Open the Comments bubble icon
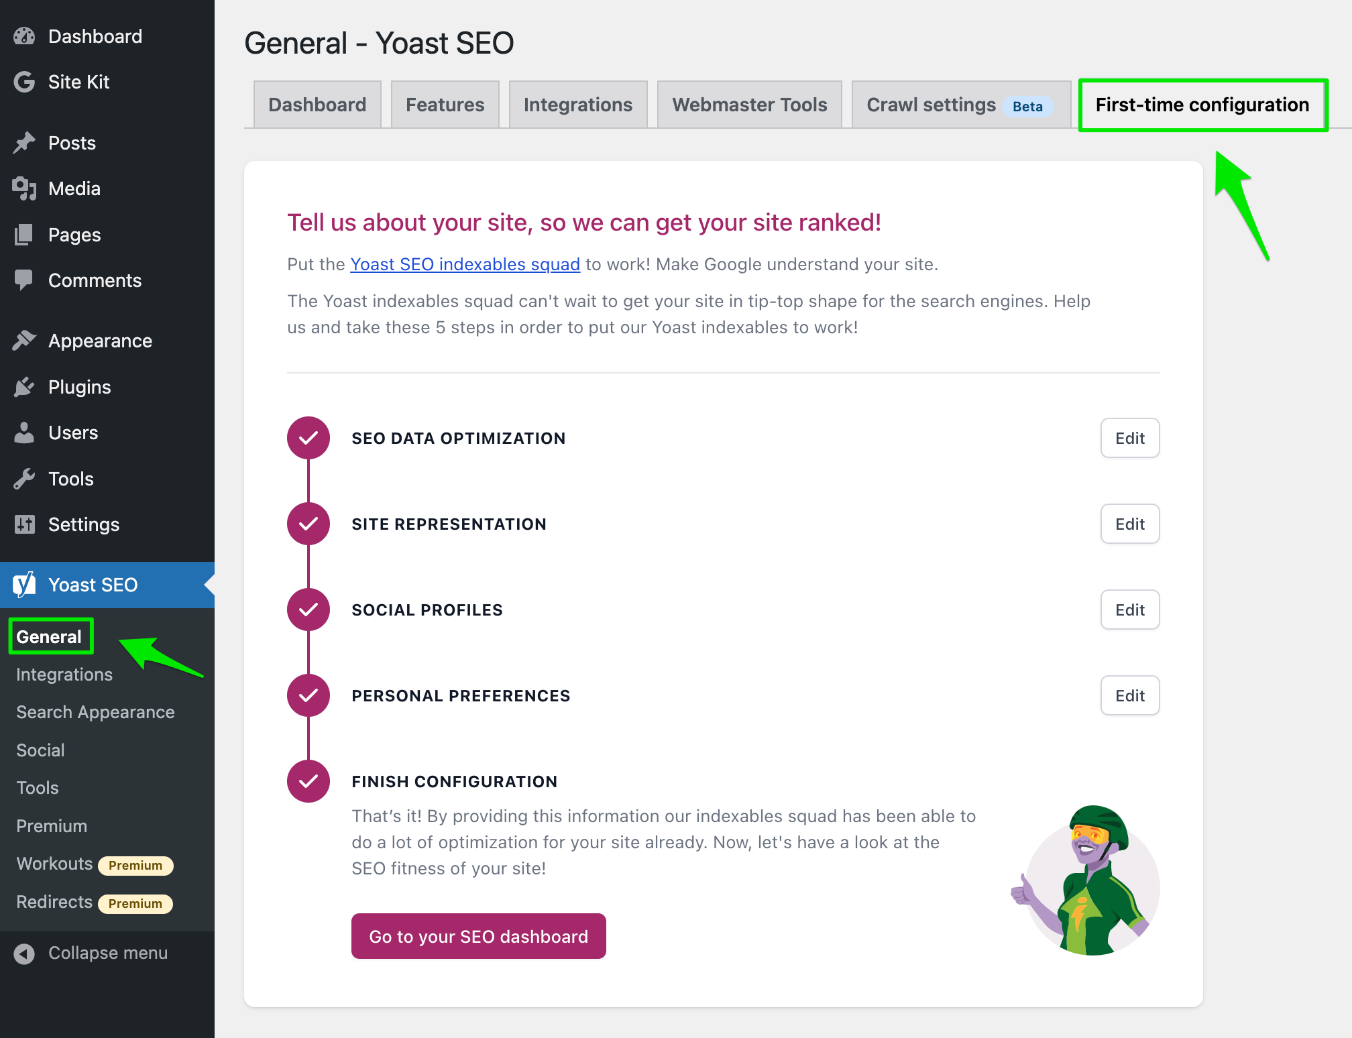 (24, 280)
